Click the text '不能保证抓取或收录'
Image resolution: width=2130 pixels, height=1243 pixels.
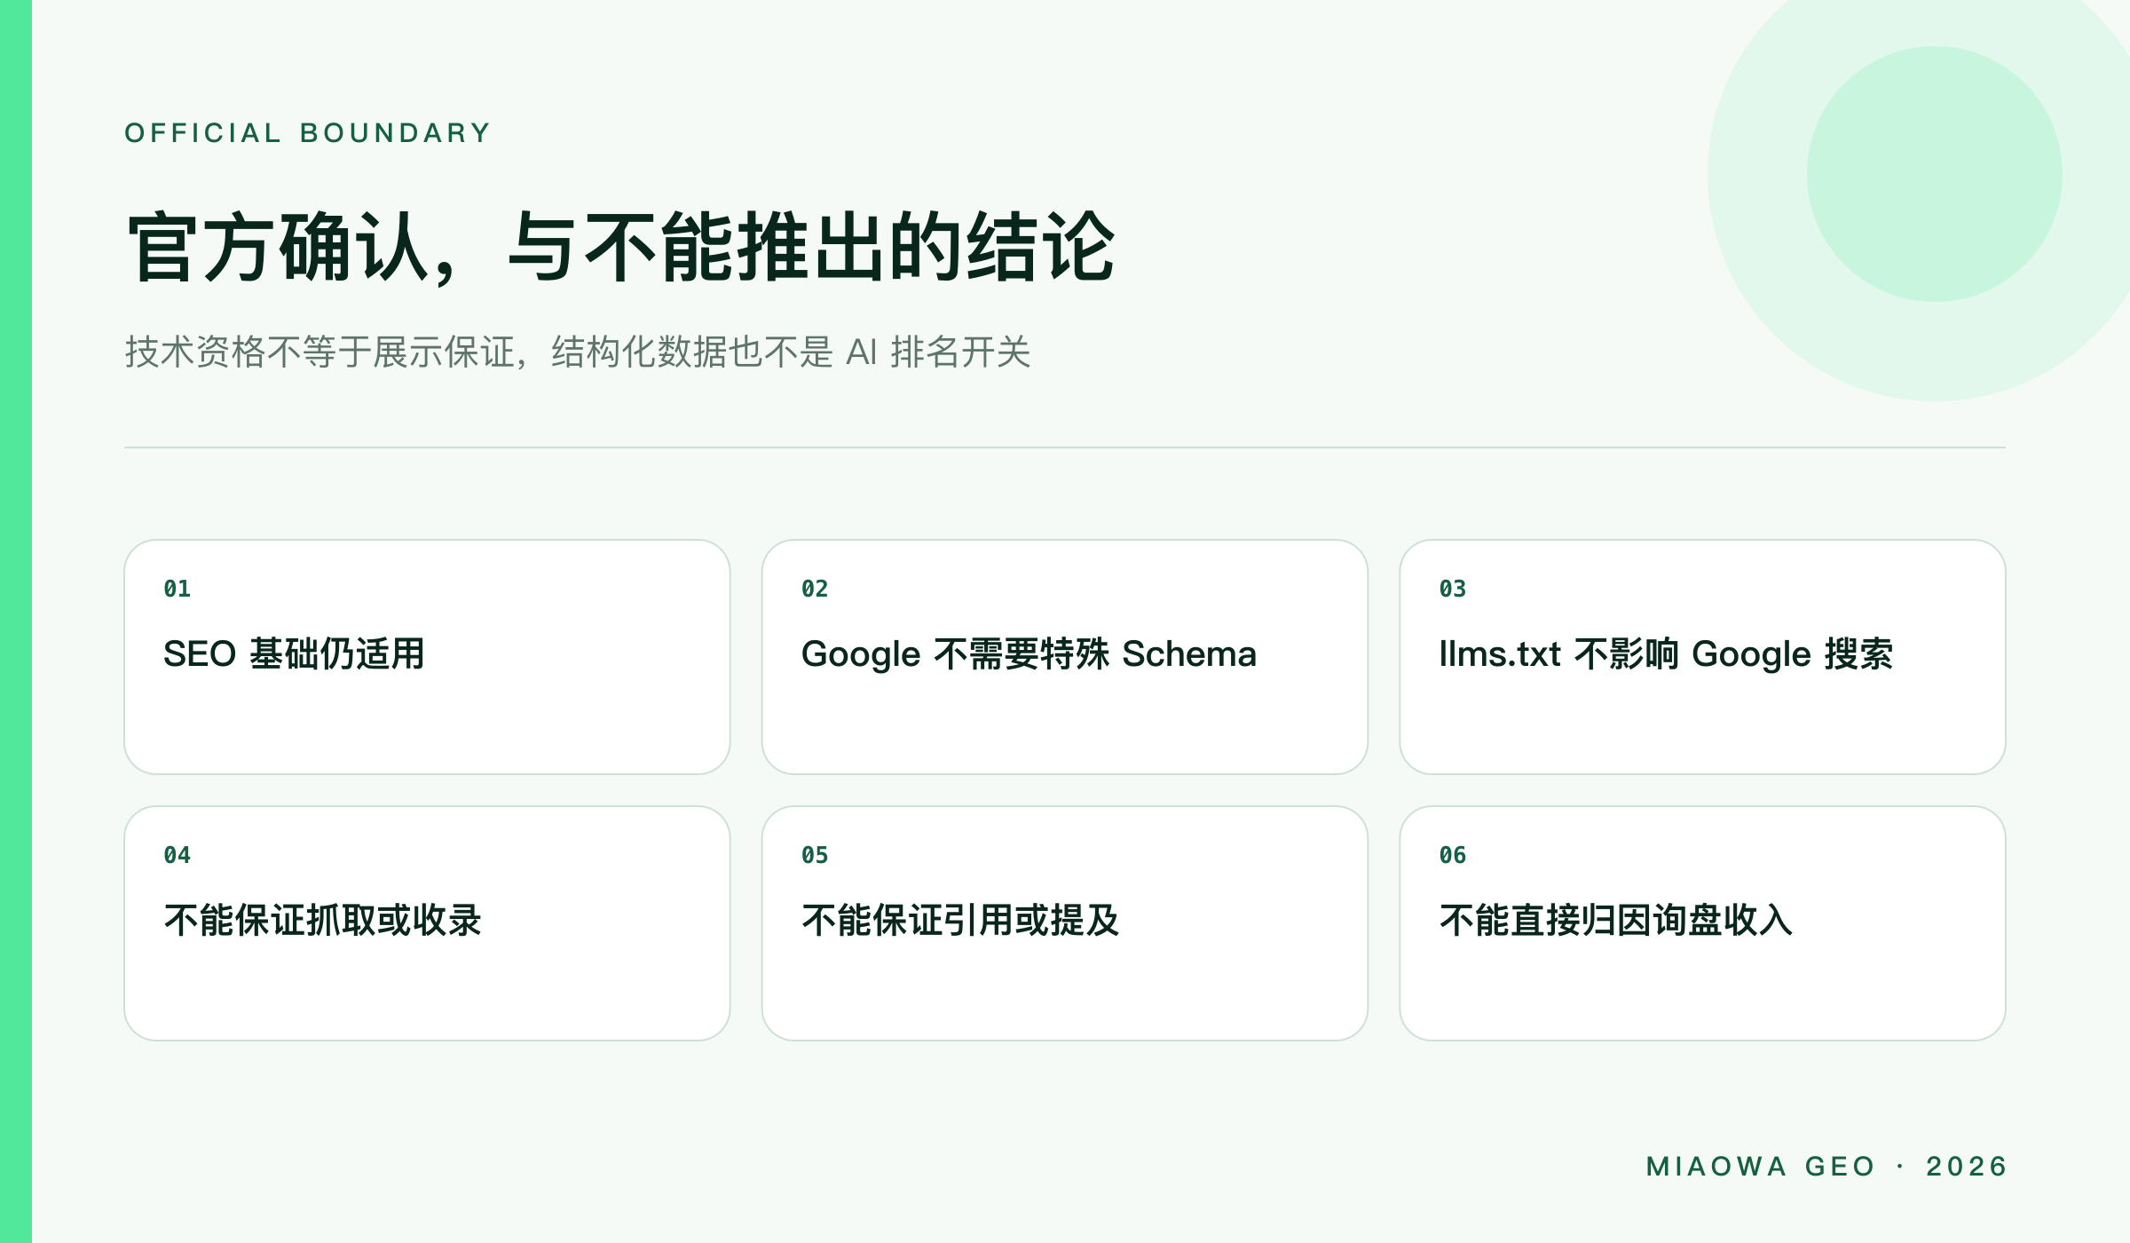323,921
